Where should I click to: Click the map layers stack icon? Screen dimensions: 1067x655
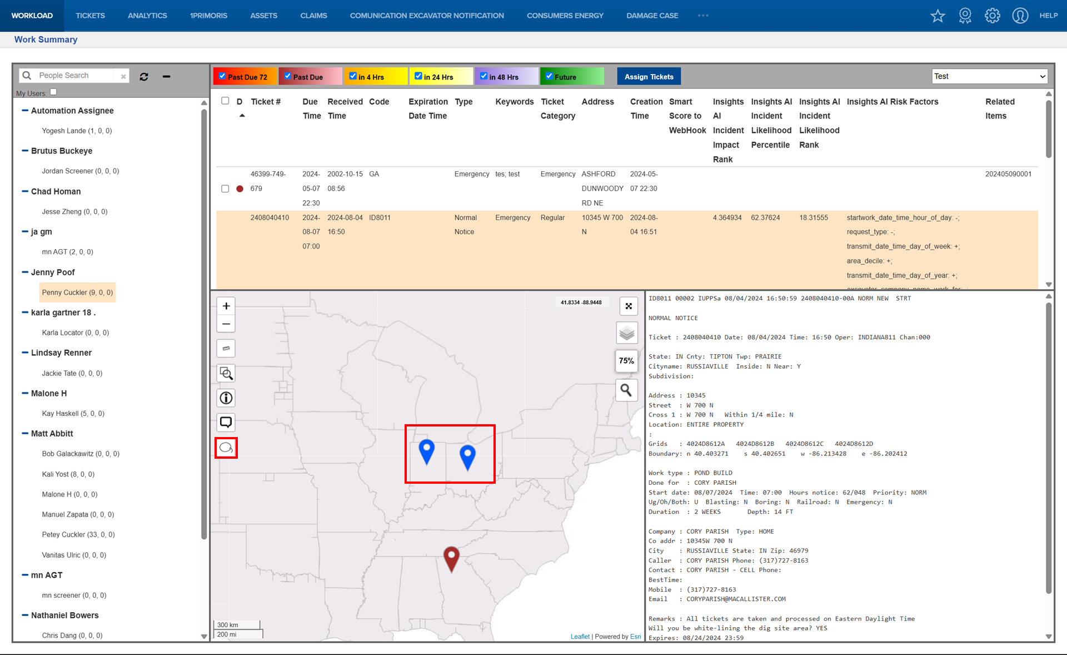click(x=626, y=333)
